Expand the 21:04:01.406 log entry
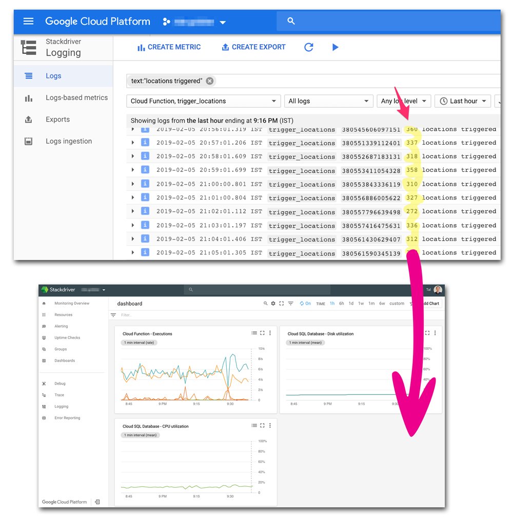This screenshot has height=517, width=513. tap(133, 238)
